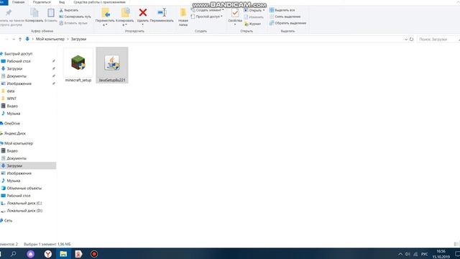Click the Up arrow navigation button
The height and width of the screenshot is (259, 460).
click(20, 39)
